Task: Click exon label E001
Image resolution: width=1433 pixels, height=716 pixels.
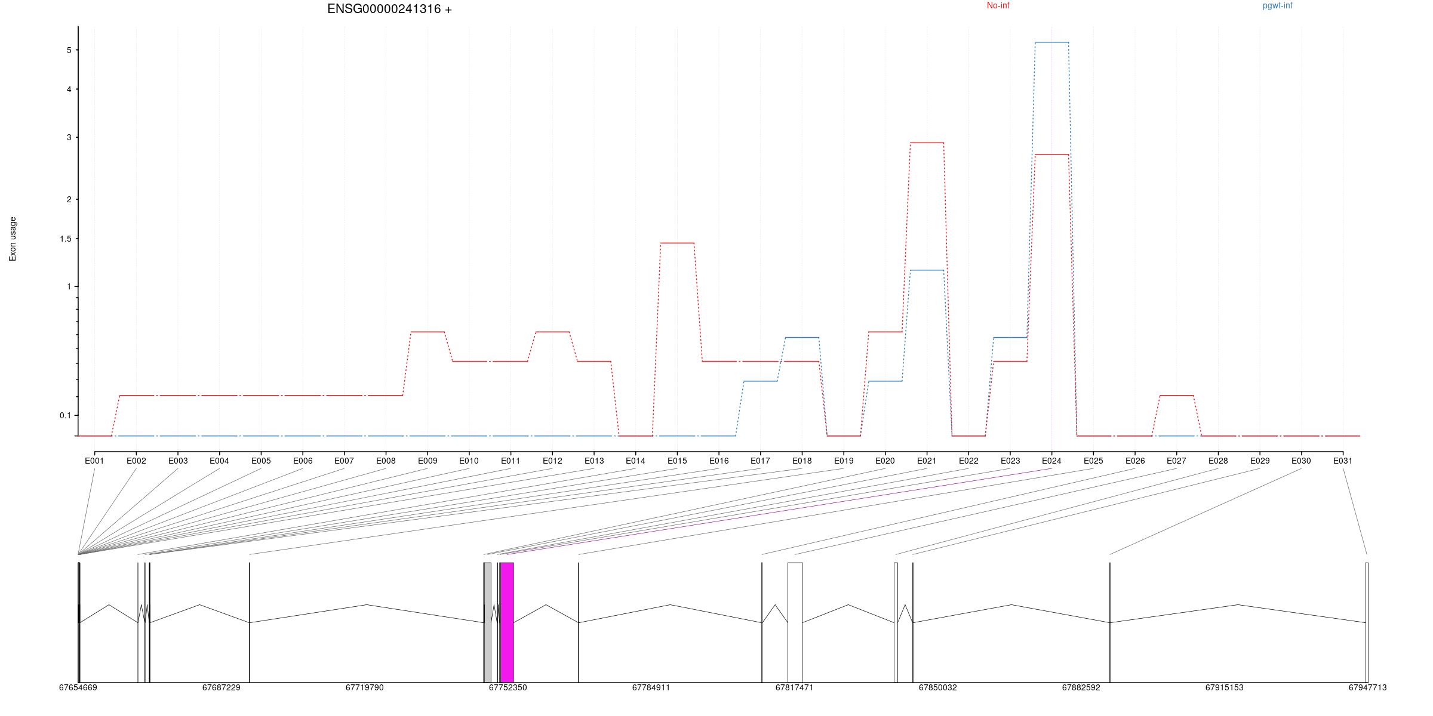Action: (94, 461)
